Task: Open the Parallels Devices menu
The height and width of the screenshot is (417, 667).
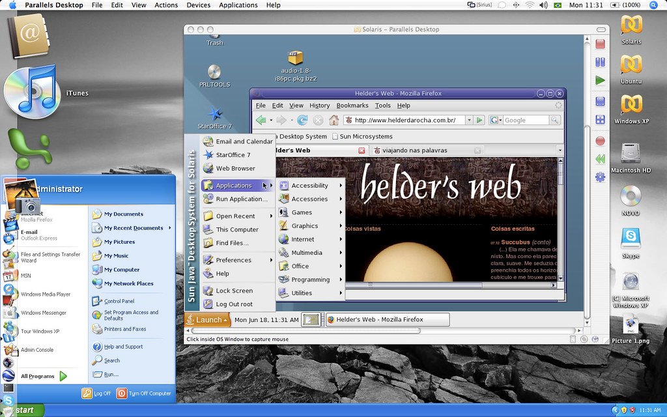Action: (x=198, y=5)
